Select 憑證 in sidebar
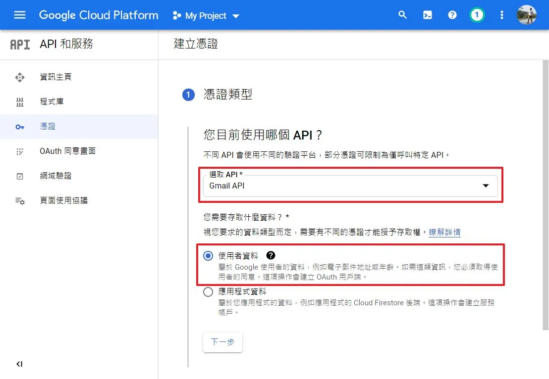Viewport: 549px width, 379px height. tap(48, 127)
